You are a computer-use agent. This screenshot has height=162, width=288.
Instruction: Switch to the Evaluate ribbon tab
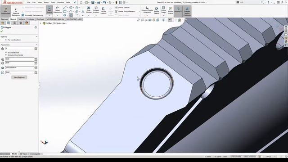31,19
